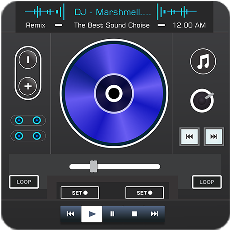Click the right LOOP button
231x231 pixels.
point(207,182)
